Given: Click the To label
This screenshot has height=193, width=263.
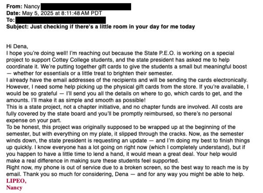Looking at the screenshot, I should coord(11,20).
